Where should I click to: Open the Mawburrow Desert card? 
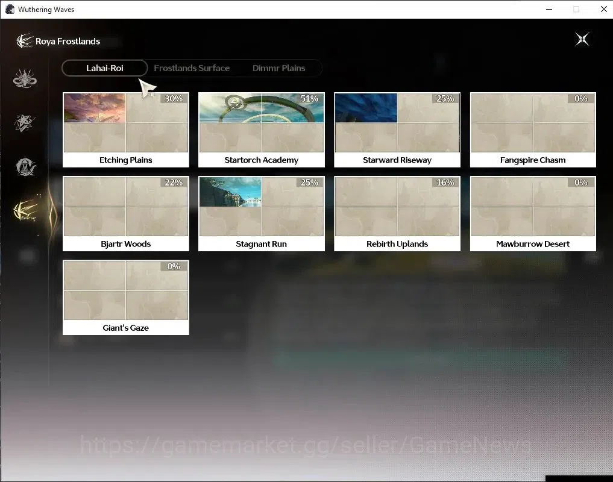pyautogui.click(x=533, y=213)
